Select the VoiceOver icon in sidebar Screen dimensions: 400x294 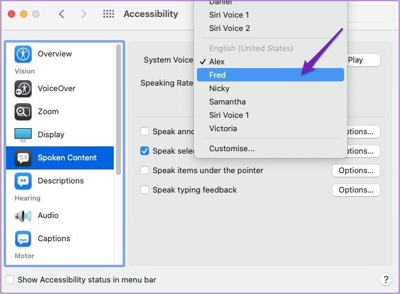pyautogui.click(x=23, y=89)
